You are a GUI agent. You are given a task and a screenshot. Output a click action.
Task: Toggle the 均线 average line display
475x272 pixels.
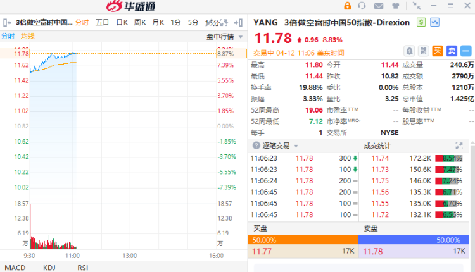(x=28, y=36)
